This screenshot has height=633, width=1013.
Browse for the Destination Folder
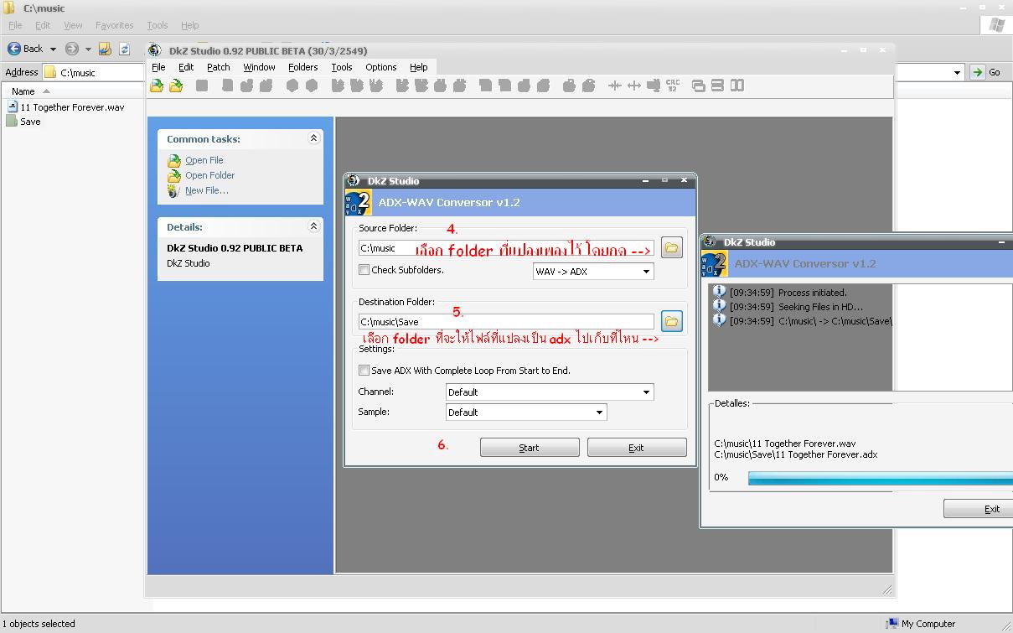(671, 321)
